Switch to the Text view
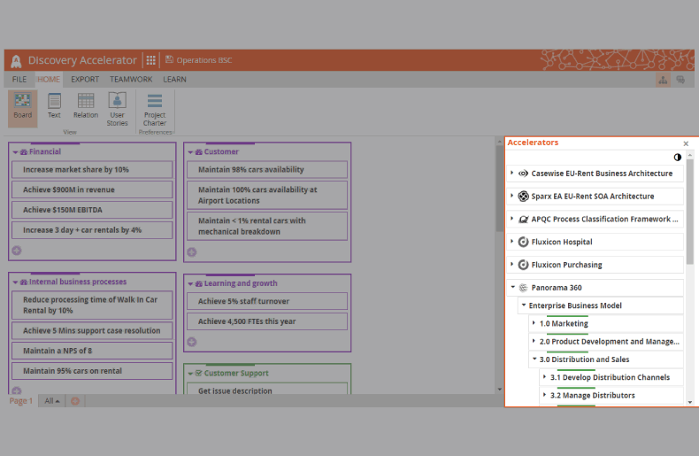 coord(54,105)
